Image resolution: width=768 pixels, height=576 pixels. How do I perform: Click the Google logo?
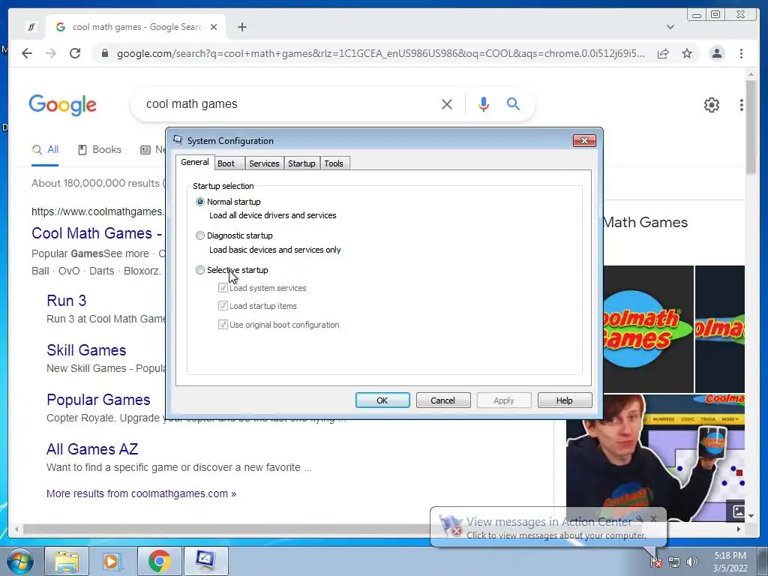[x=63, y=105]
